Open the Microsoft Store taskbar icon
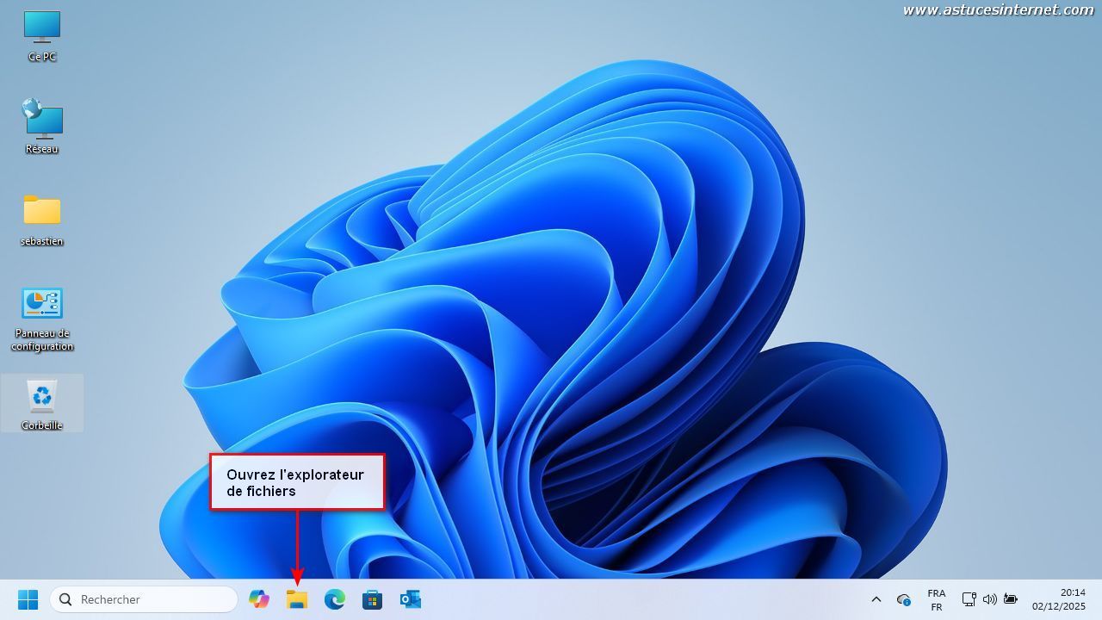1102x620 pixels. 372,599
